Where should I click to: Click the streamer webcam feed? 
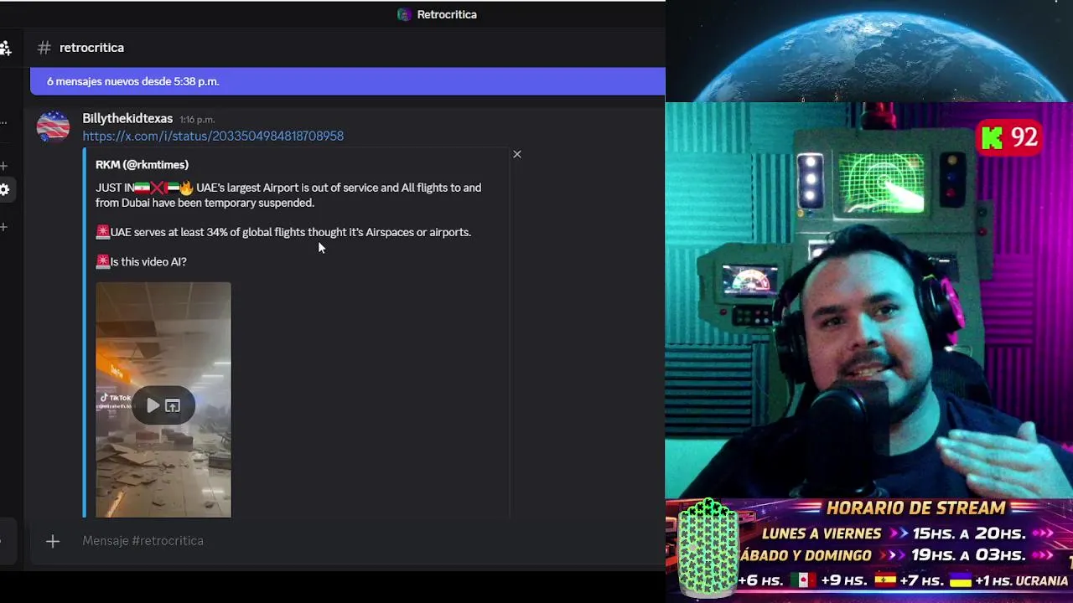pos(868,300)
